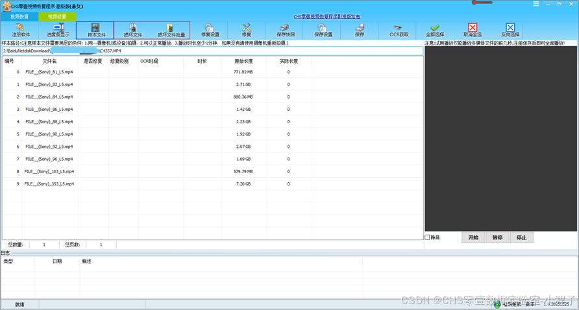This screenshot has height=310, width=579.
Task: Click 停止 stop button
Action: click(x=522, y=237)
